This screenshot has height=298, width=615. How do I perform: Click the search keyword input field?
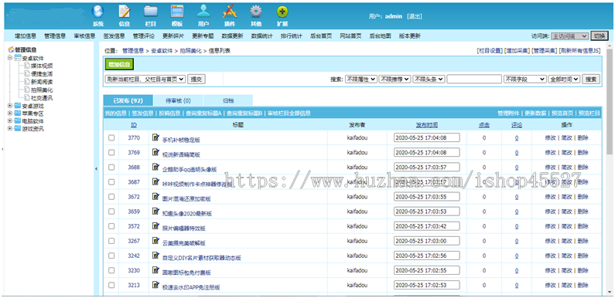click(474, 79)
